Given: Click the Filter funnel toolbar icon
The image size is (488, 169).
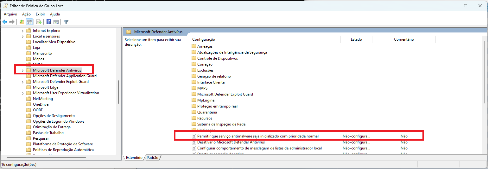Looking at the screenshot, I should coord(66,22).
